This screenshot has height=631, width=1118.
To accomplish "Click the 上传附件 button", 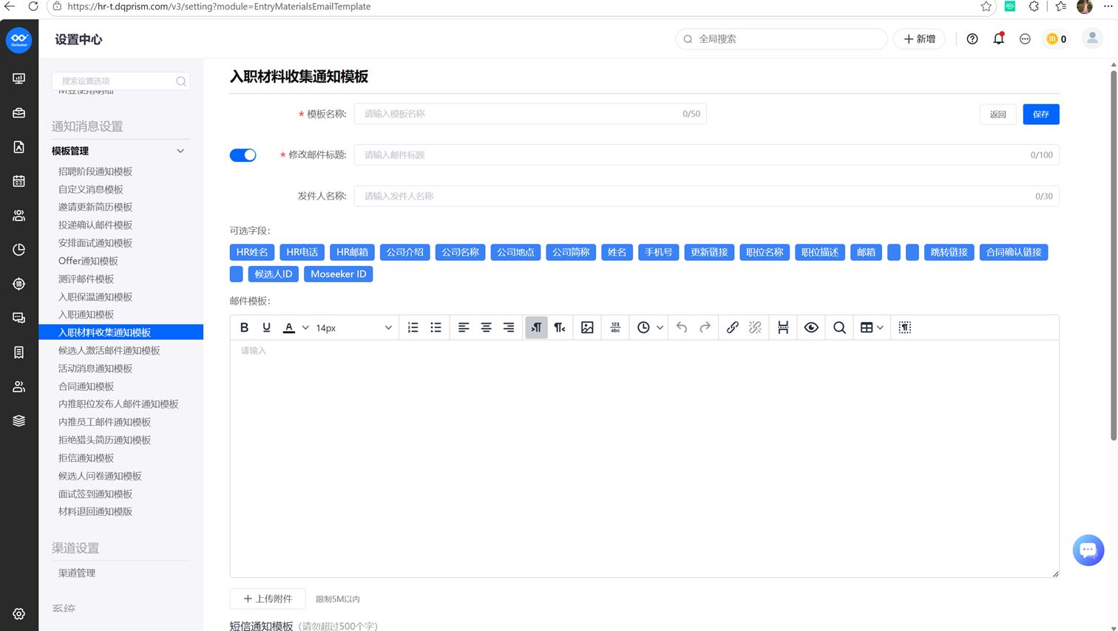I will point(268,598).
